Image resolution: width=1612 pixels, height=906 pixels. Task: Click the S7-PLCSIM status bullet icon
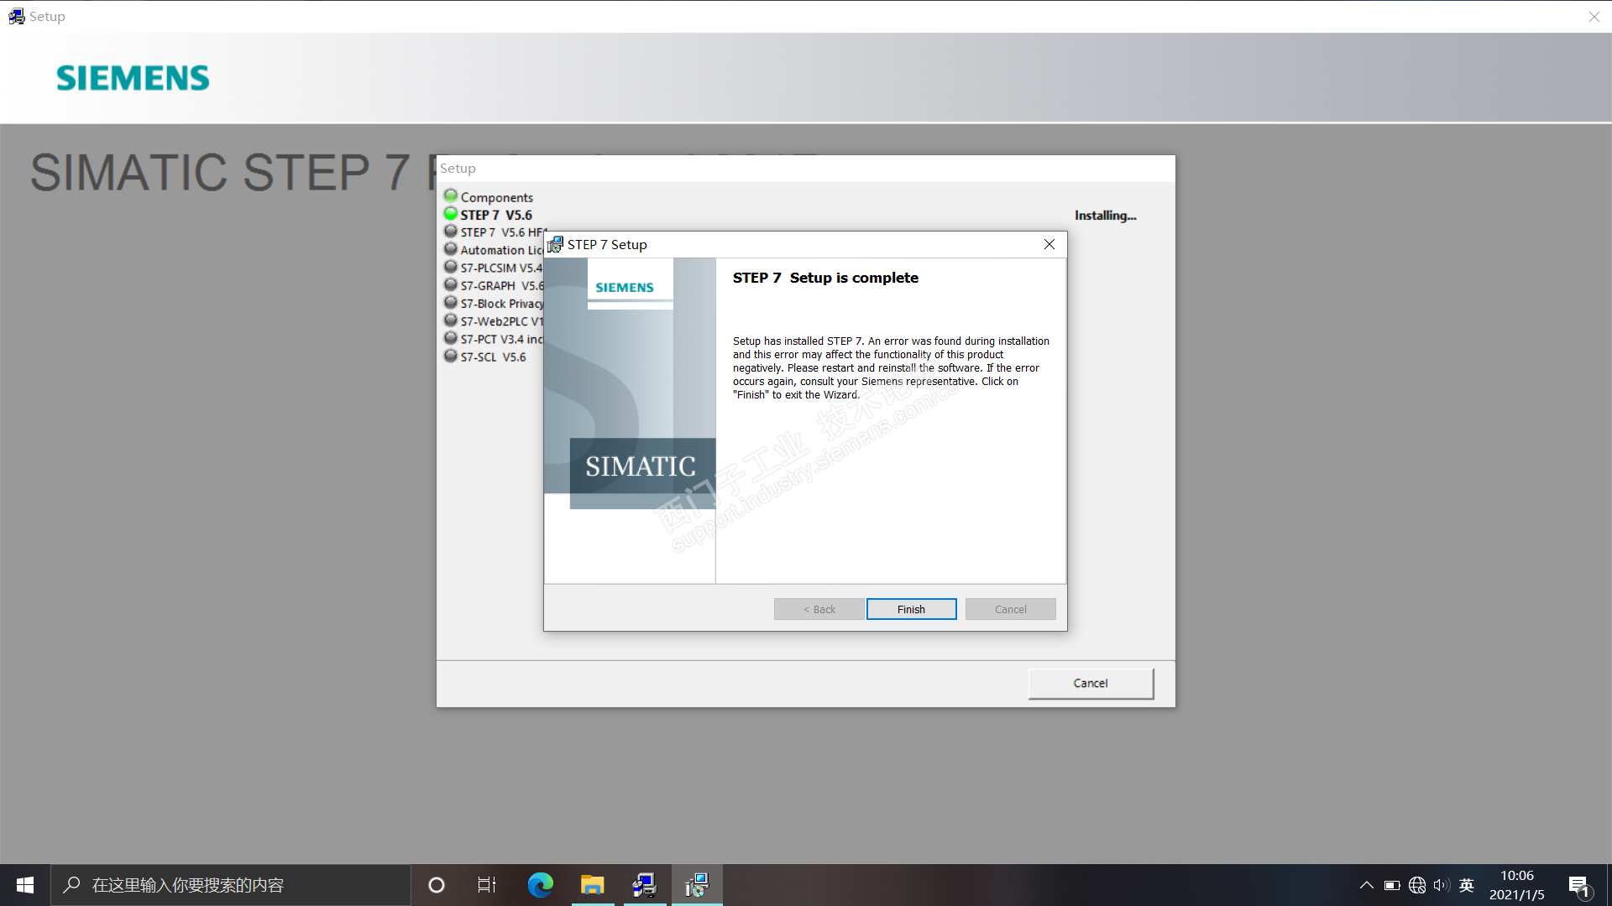coord(451,267)
